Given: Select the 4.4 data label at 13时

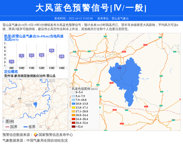Looking at the screenshot, I should click(x=52, y=50).
